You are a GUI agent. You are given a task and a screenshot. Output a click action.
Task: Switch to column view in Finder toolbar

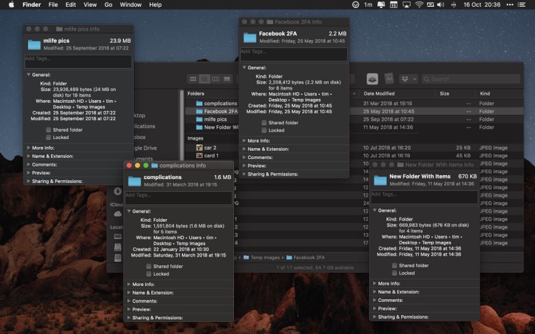215,79
